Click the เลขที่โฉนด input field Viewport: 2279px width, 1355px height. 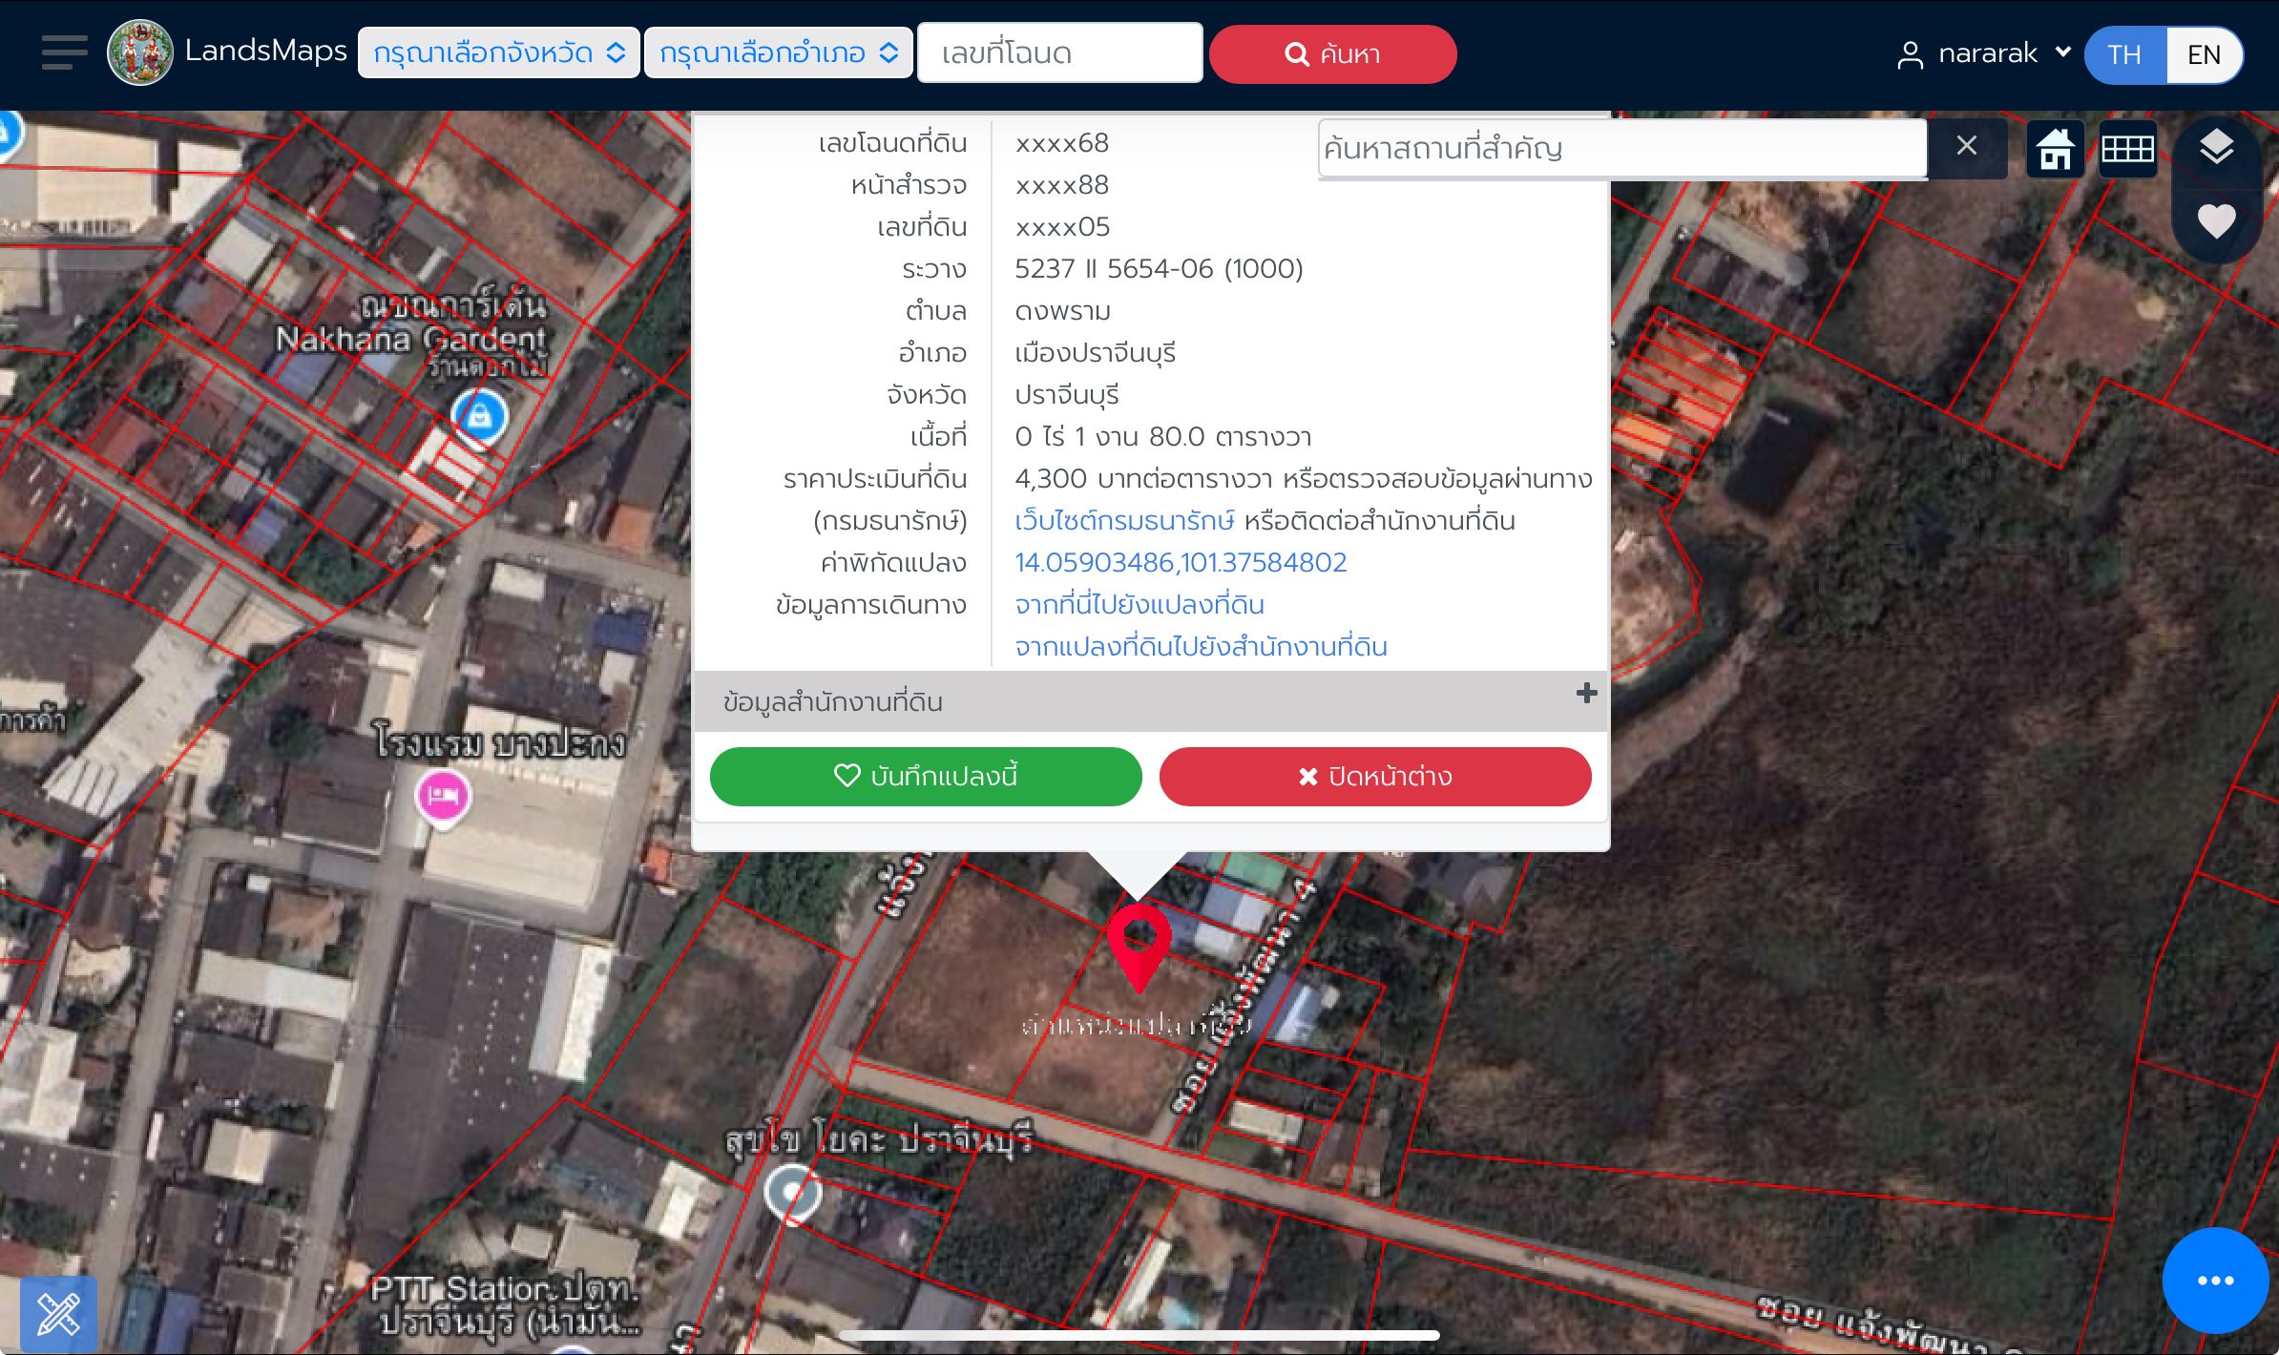pyautogui.click(x=1059, y=52)
